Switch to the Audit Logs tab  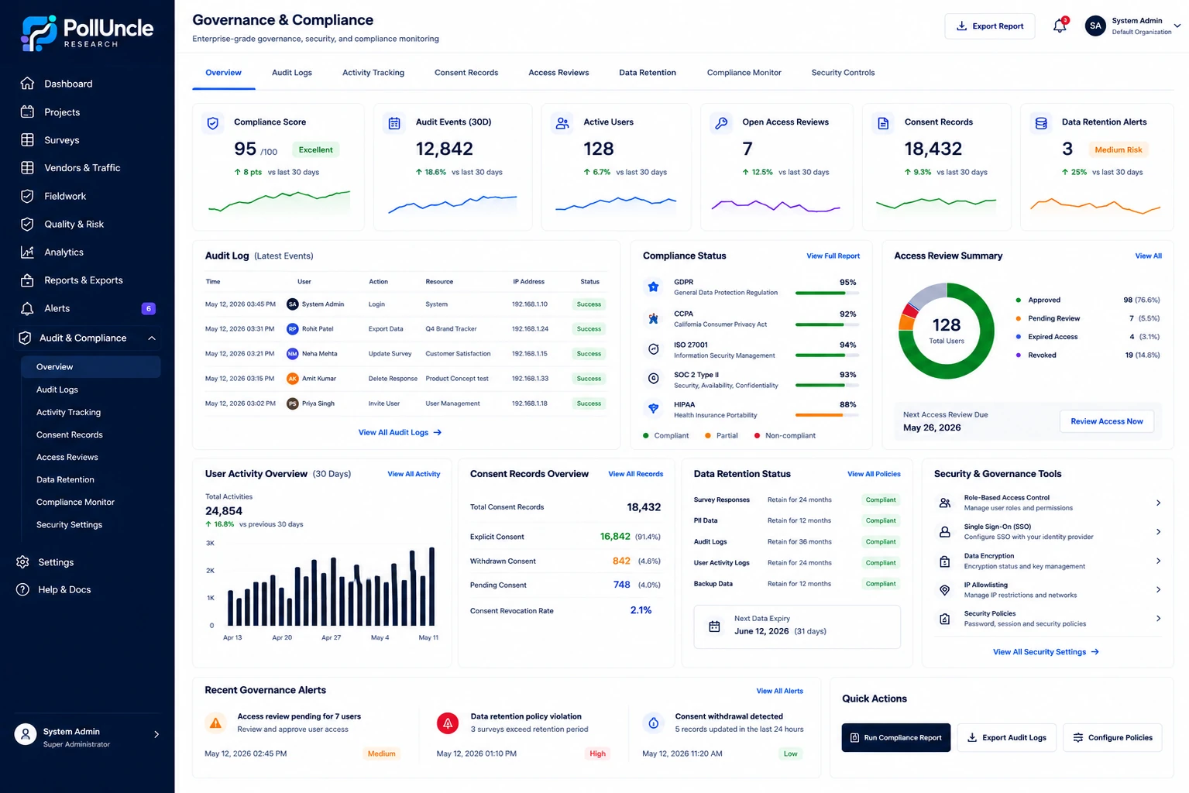(x=292, y=73)
